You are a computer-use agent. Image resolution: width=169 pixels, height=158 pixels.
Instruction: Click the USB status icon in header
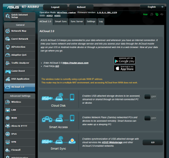(162, 14)
